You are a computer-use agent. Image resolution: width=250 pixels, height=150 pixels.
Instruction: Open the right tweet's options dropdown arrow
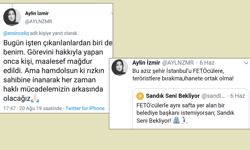(246, 63)
